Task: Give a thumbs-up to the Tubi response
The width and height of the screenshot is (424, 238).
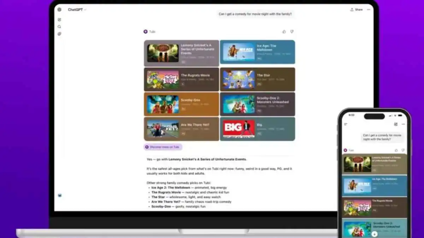Action: [x=284, y=31]
